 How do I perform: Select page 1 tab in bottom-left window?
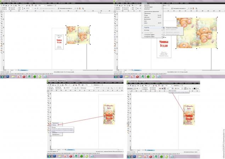tap(71, 150)
